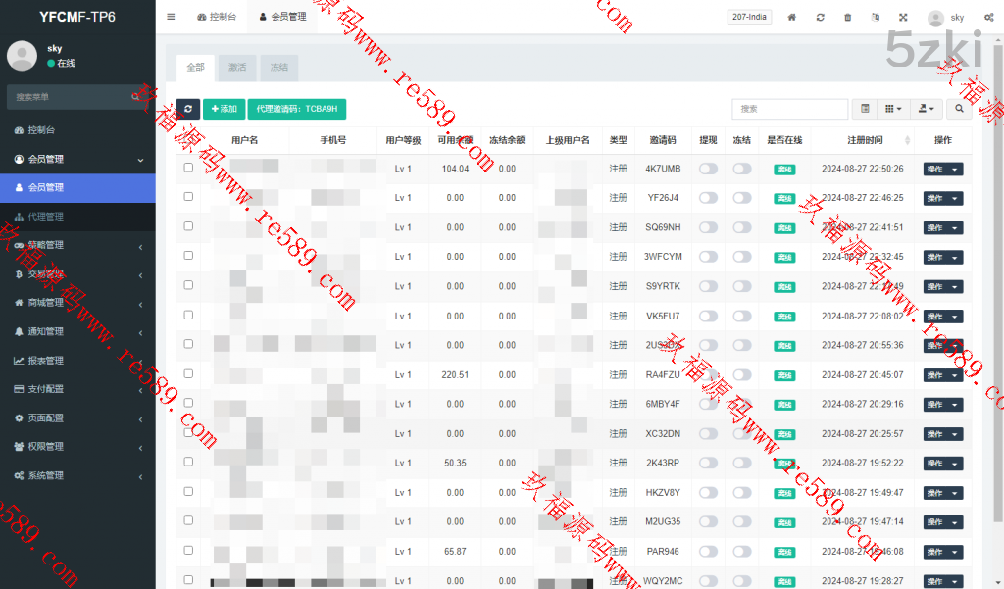
Task: Click the green 添加 button
Action: [225, 109]
